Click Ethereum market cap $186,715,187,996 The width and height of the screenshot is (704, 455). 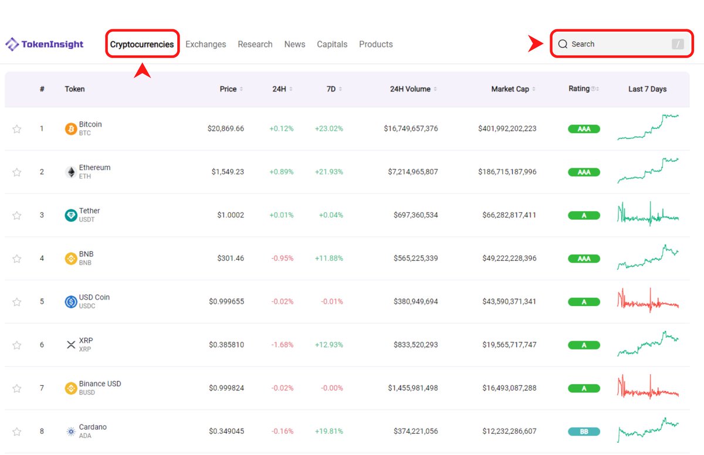tap(507, 172)
